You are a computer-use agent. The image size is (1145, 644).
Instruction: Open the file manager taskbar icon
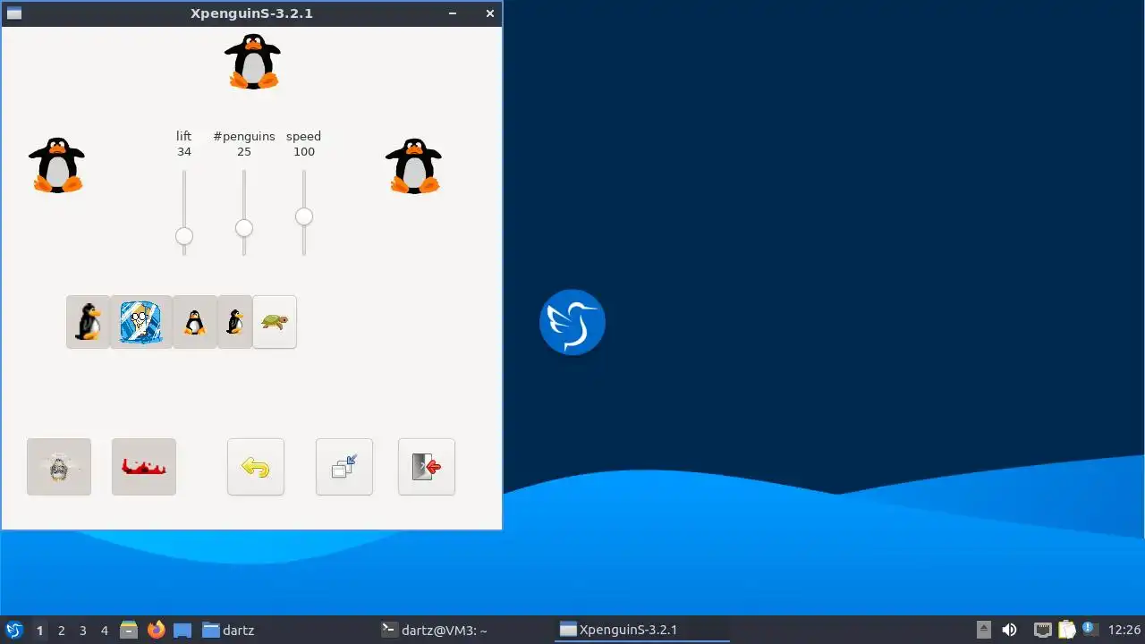coord(129,630)
